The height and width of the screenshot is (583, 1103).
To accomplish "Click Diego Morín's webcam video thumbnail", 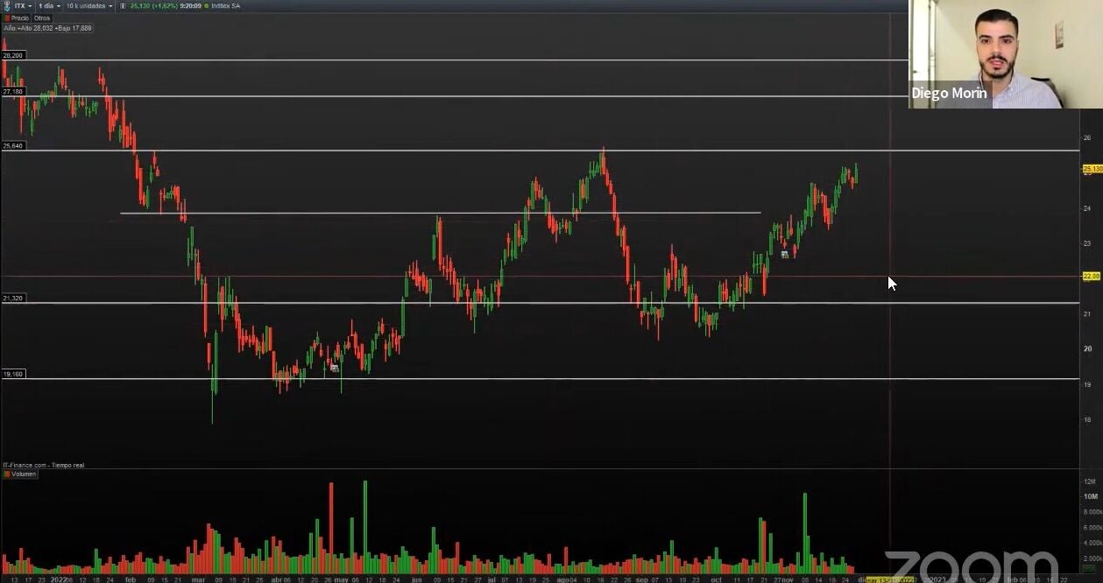I will pos(1006,54).
